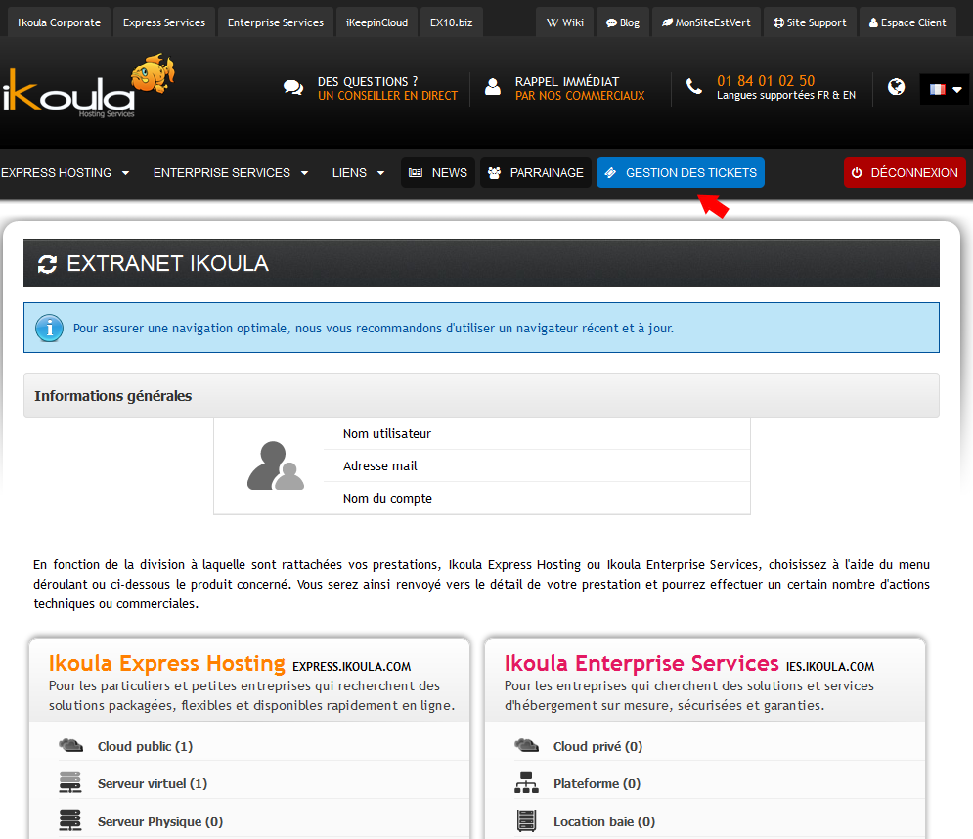This screenshot has height=839, width=973.
Task: Click the phone handset icon
Action: tap(694, 87)
